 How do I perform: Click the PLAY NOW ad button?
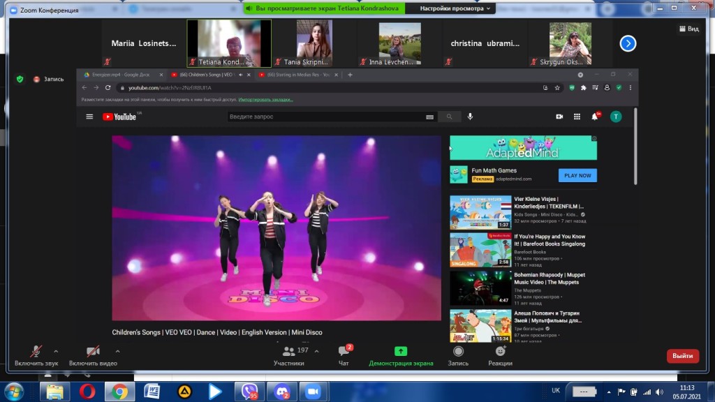[x=577, y=175]
